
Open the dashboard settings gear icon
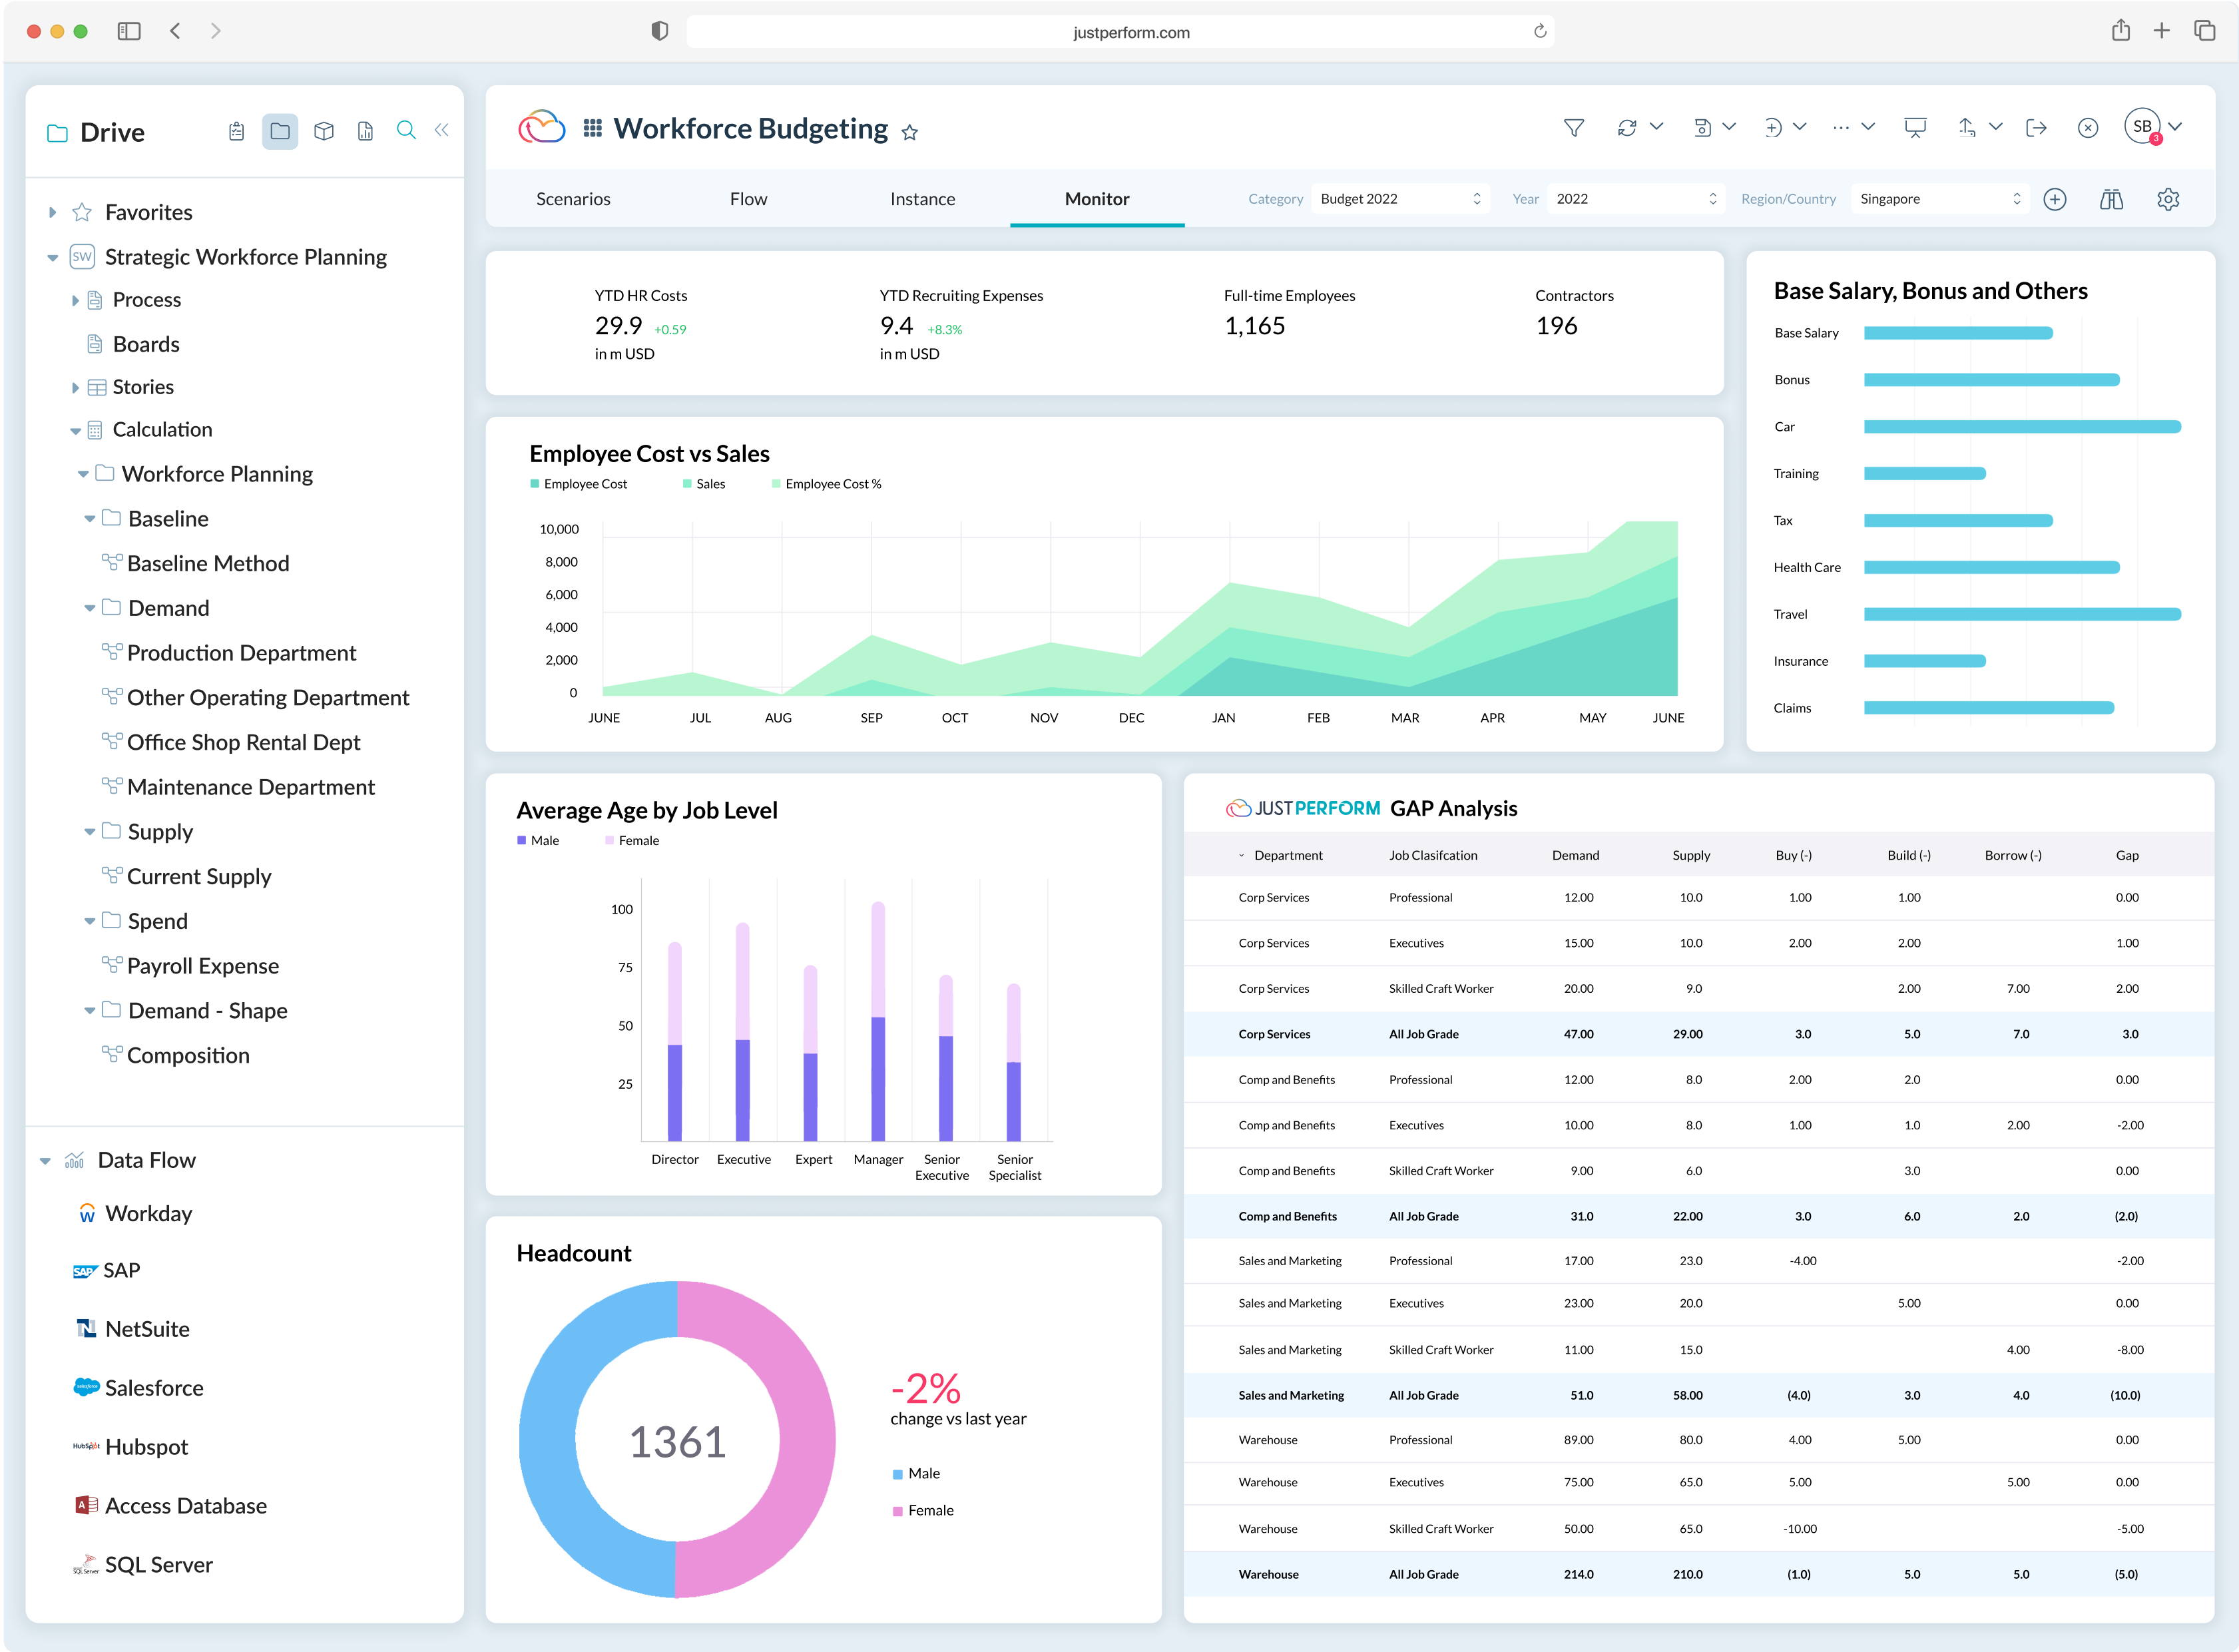click(2167, 199)
